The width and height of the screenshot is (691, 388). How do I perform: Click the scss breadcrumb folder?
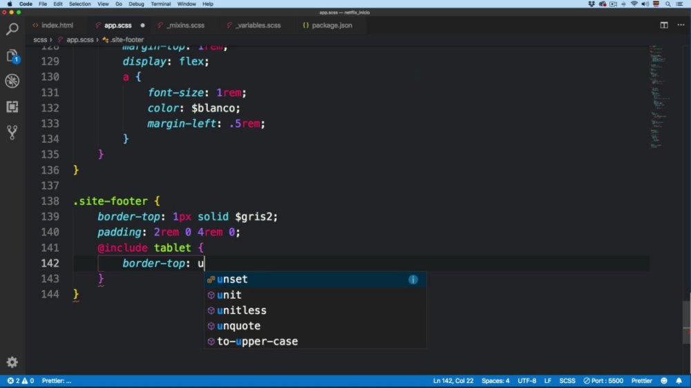40,39
